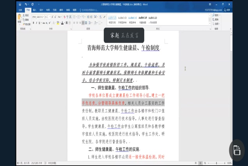Open the Insert (插入) ribbon tab
248x166 pixels.
coord(34,9)
